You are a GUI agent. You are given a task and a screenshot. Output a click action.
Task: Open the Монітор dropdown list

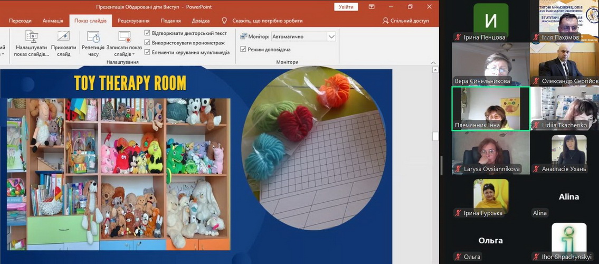click(331, 37)
